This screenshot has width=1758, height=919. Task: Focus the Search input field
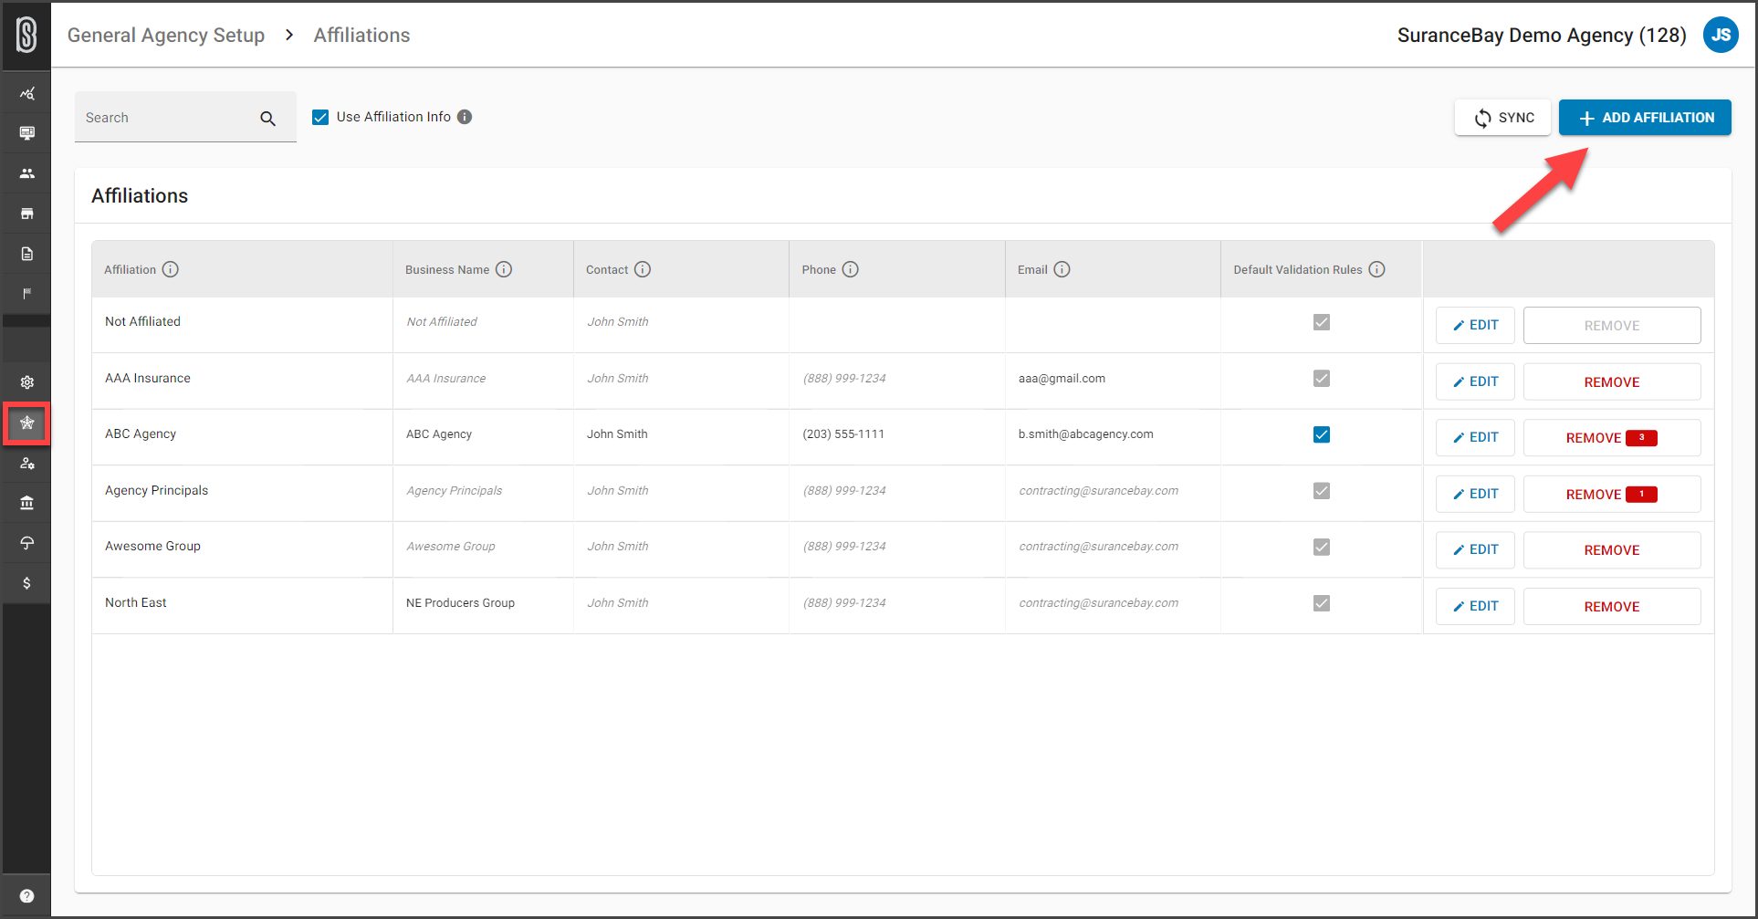[x=185, y=117]
